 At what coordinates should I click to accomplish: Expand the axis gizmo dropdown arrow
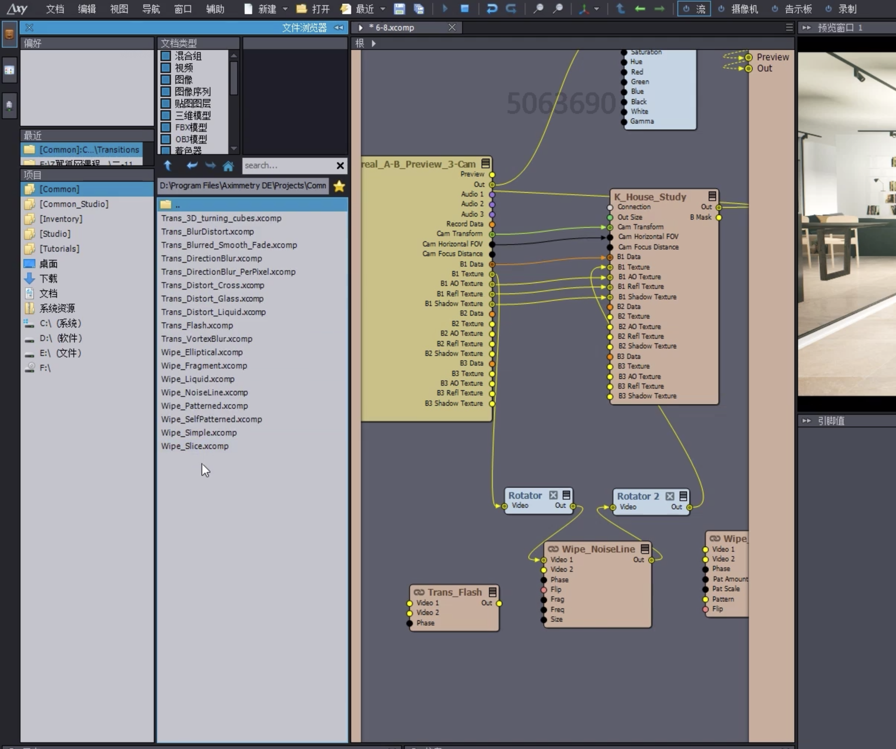pyautogui.click(x=597, y=9)
